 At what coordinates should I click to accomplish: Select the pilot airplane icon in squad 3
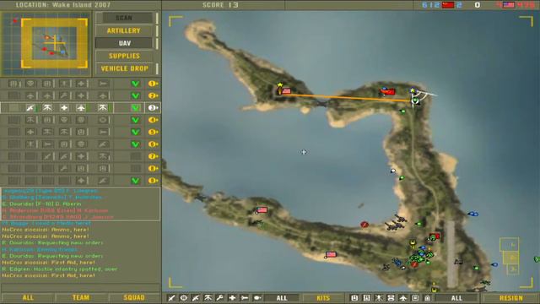pyautogui.click(x=81, y=108)
